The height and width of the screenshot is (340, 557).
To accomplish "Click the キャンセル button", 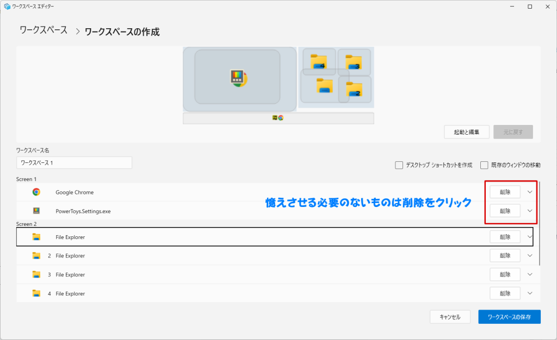I will coord(450,317).
